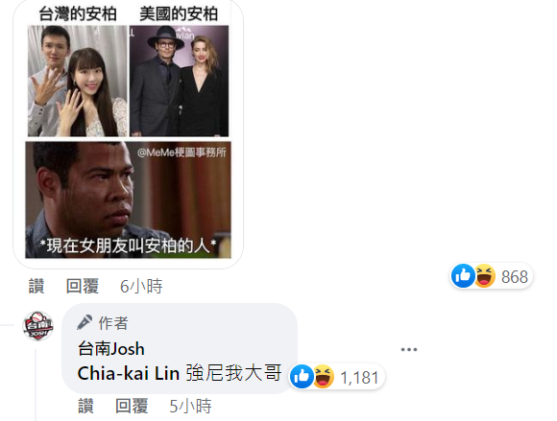This screenshot has width=557, height=421.
Task: Open the tagged Chia-kai Lin profile link
Action: click(x=129, y=373)
